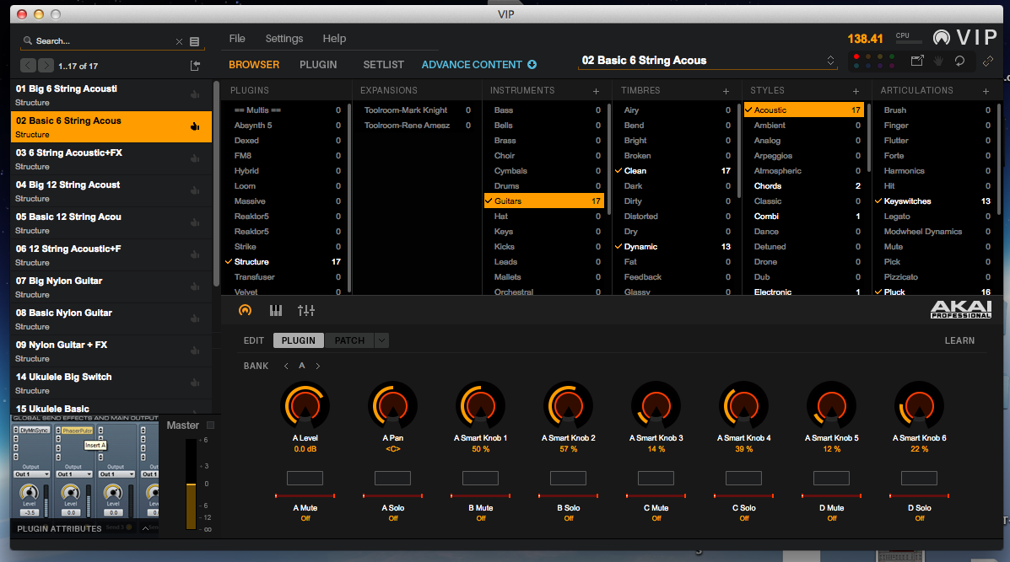Add a tag with Instruments plus icon
Image resolution: width=1010 pixels, height=562 pixels.
[596, 91]
